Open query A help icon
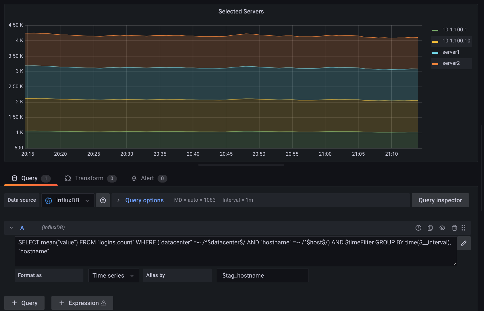 418,228
